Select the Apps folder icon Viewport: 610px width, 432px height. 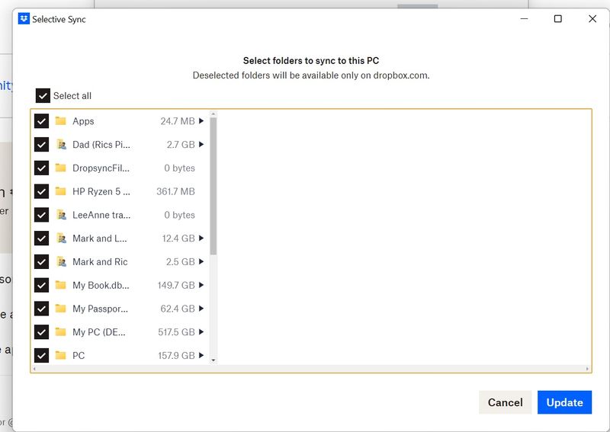60,121
